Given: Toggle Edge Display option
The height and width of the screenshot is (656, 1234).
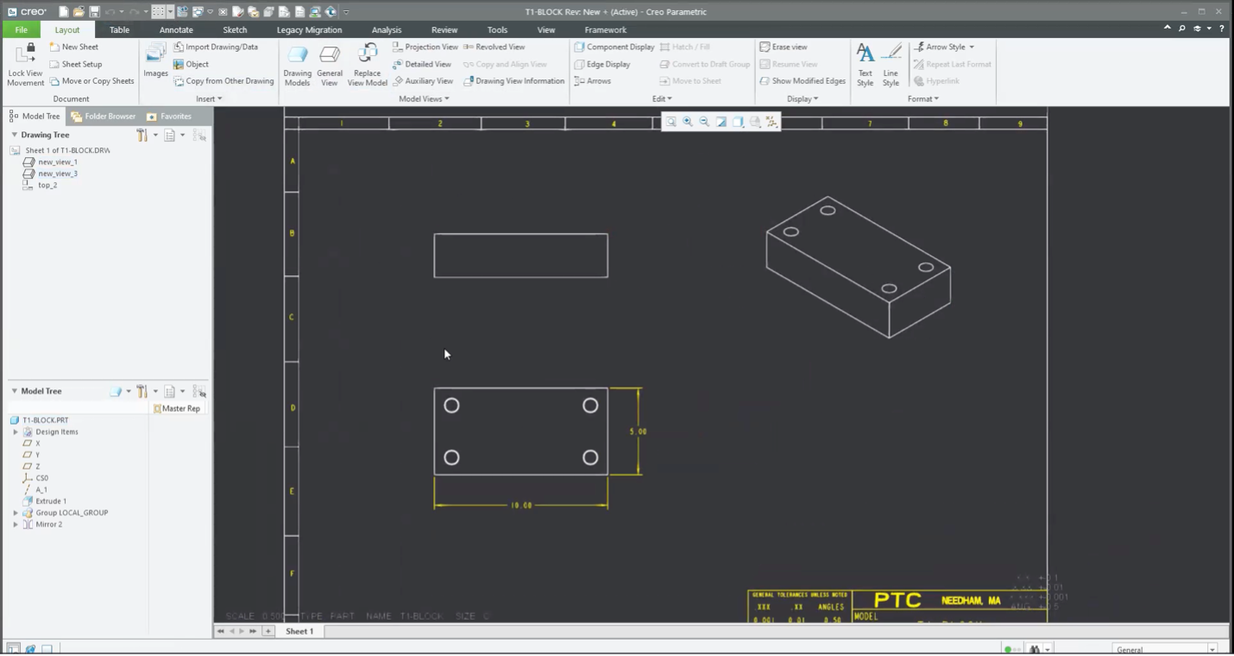Looking at the screenshot, I should click(603, 64).
